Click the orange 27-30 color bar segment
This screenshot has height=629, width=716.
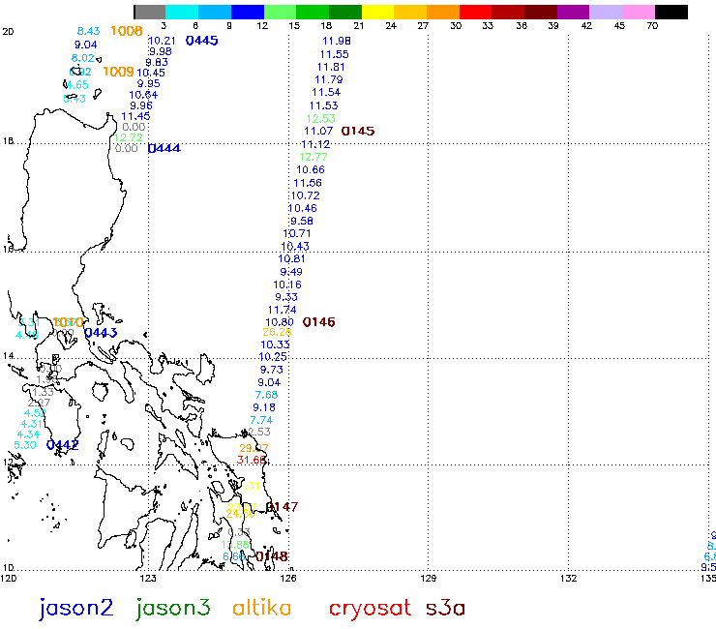(x=443, y=12)
